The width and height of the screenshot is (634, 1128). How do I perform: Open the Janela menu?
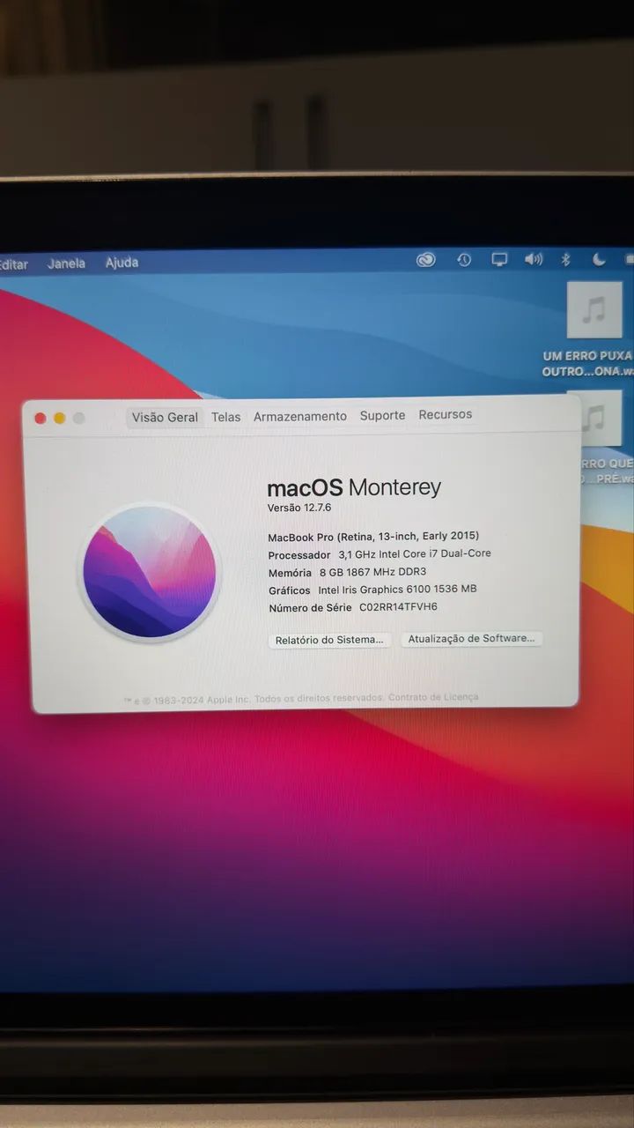click(67, 263)
